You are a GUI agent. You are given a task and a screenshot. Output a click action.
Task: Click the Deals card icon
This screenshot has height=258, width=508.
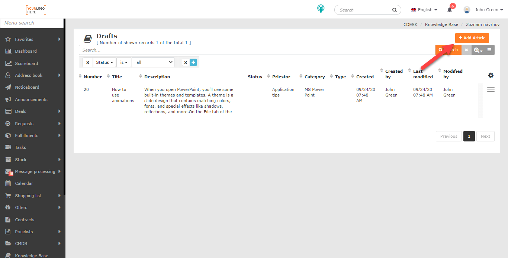click(8, 111)
